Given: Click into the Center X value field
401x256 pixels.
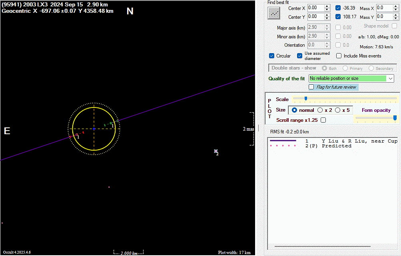Looking at the screenshot, I should pos(316,8).
